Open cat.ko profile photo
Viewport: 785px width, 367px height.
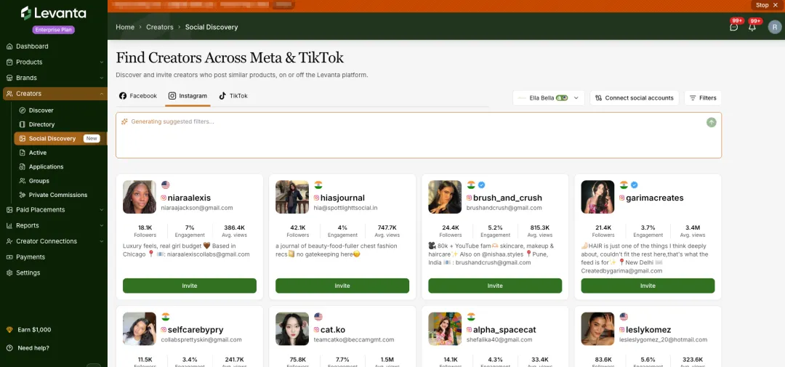pyautogui.click(x=292, y=329)
